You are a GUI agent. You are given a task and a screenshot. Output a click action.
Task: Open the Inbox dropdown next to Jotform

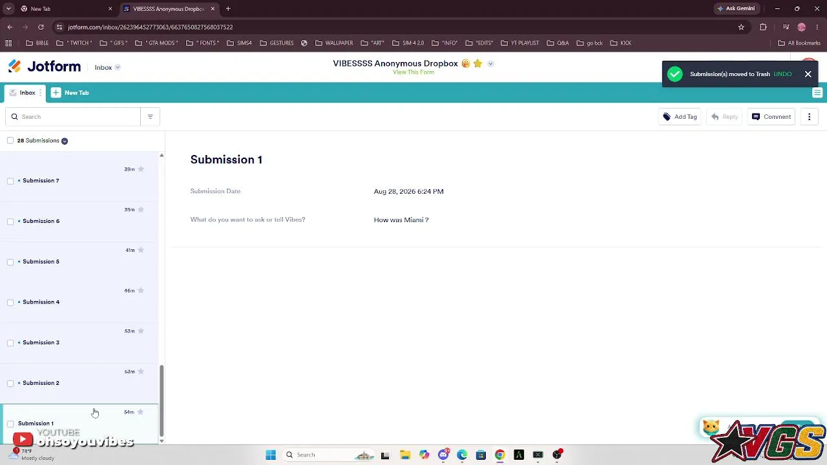[x=107, y=67]
